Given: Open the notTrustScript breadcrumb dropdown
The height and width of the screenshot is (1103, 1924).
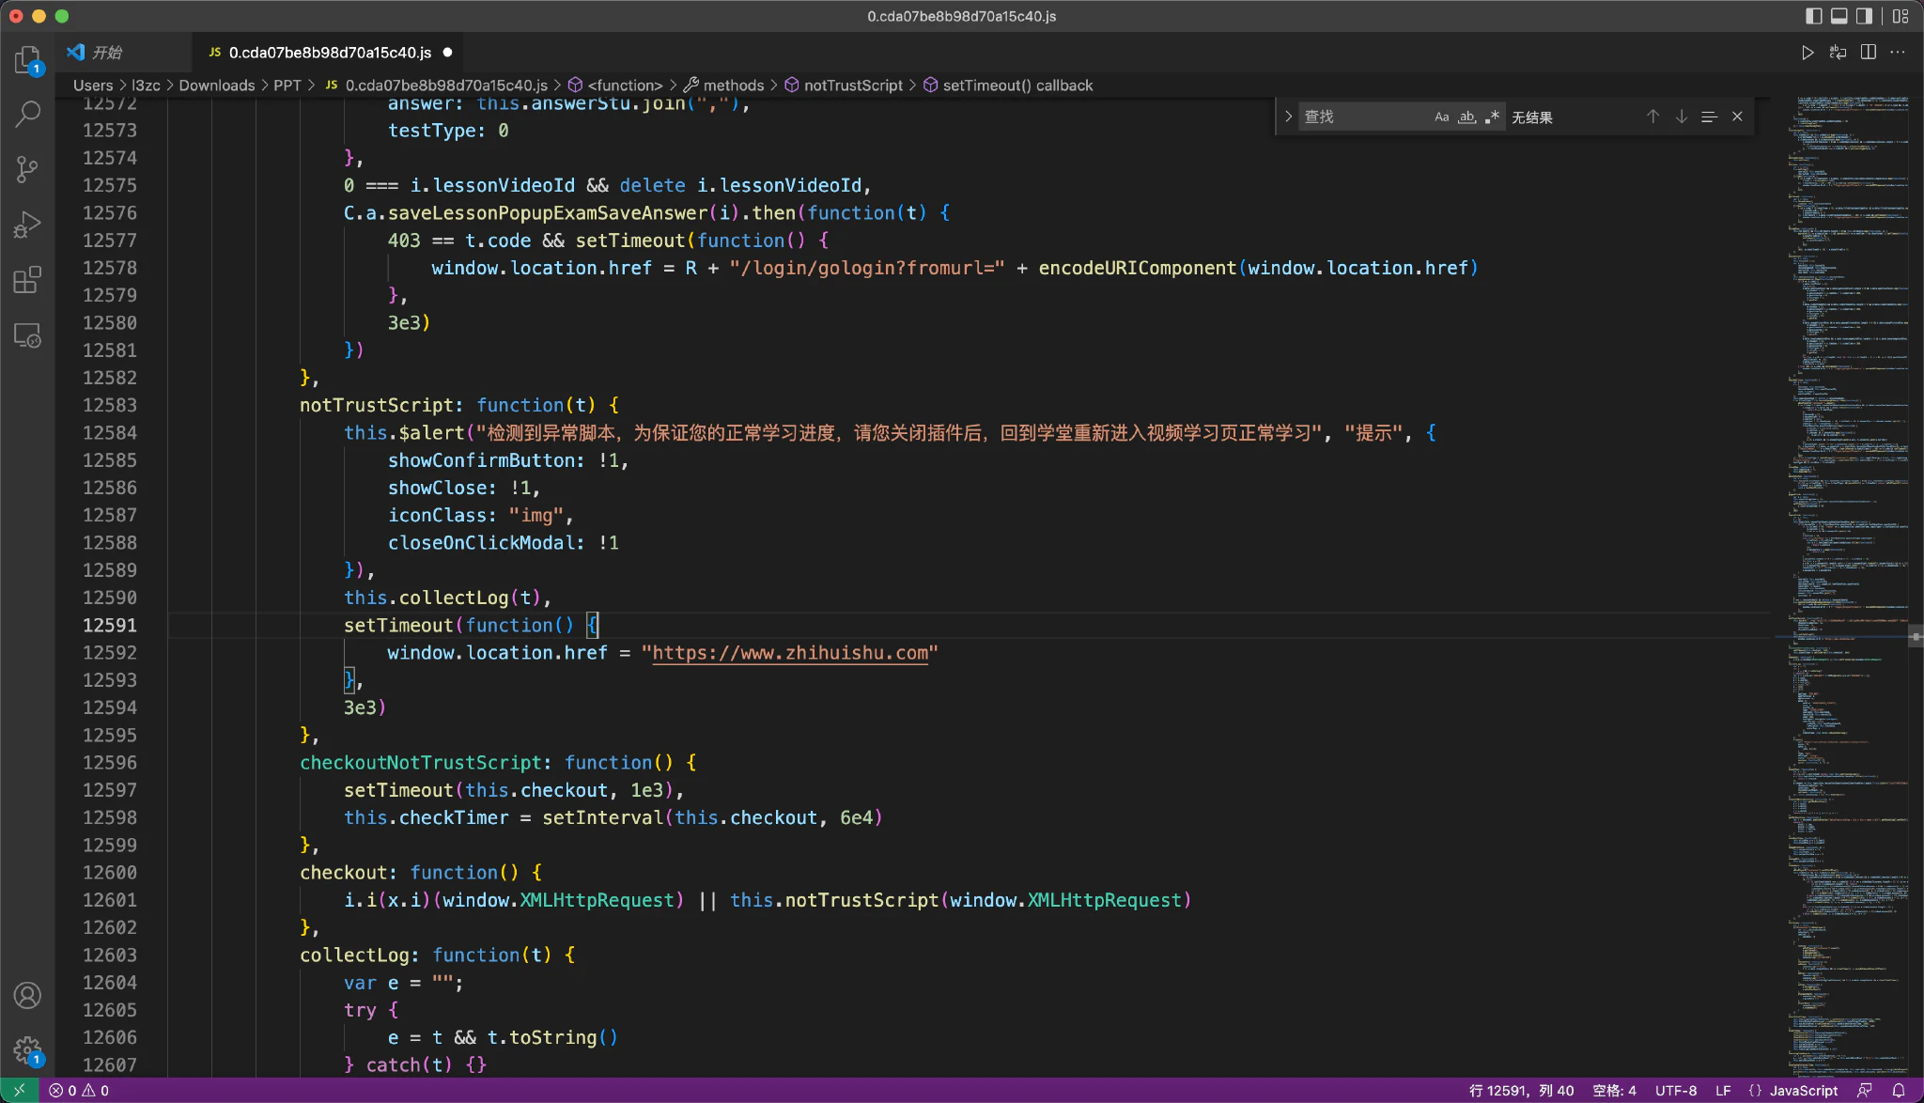Looking at the screenshot, I should click(x=852, y=85).
